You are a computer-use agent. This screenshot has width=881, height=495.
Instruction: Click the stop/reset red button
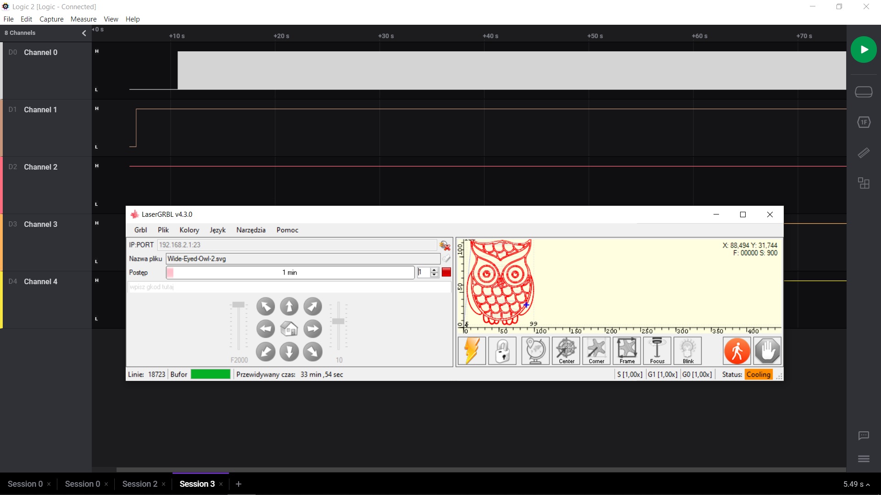[x=446, y=272]
